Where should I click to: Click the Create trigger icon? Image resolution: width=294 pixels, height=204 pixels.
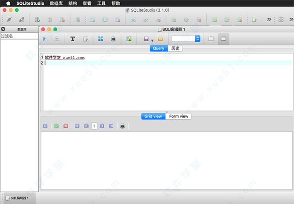tap(174, 20)
